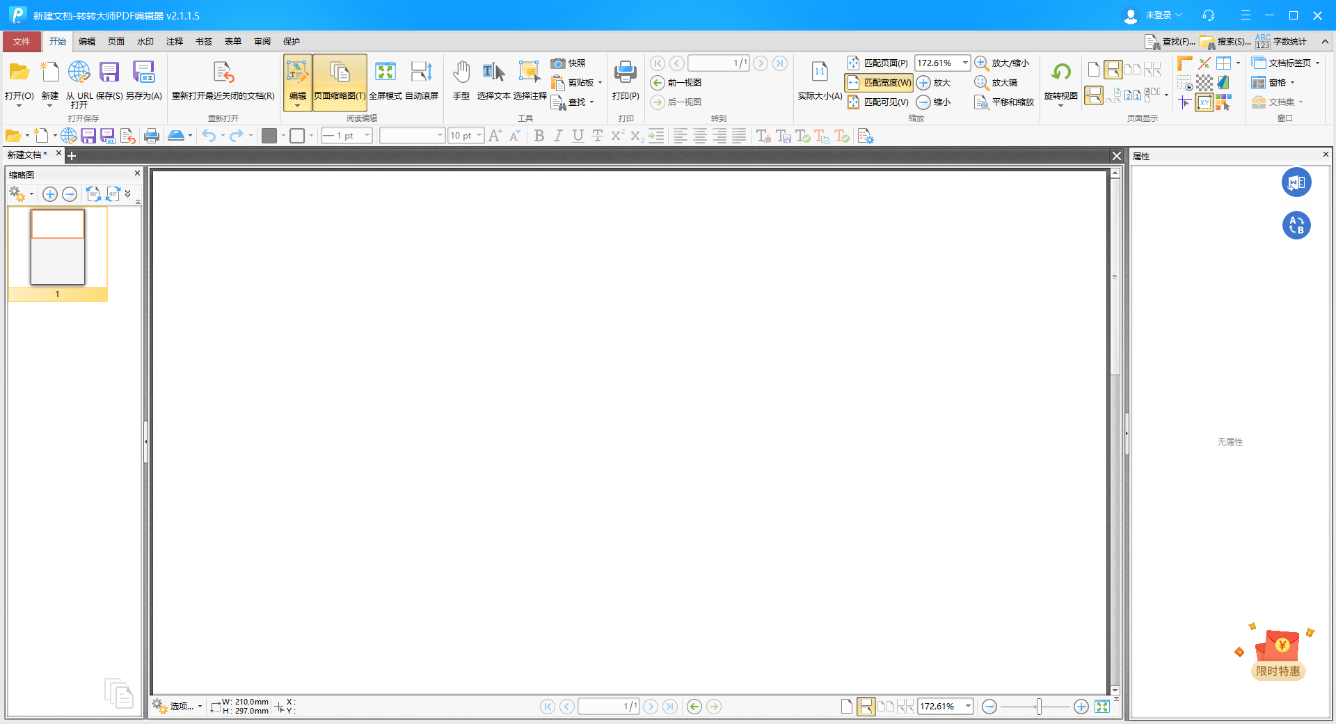Open a document from URL
Viewport: 1336px width, 724px height.
click(x=79, y=82)
